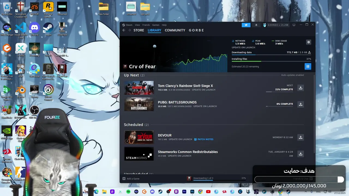The width and height of the screenshot is (349, 196).
Task: Click the DEVOUR game thumbnail
Action: point(139,137)
